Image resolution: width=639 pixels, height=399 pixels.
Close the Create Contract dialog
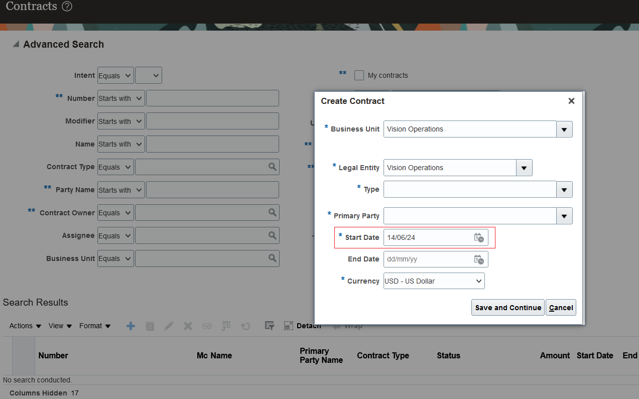(x=571, y=101)
